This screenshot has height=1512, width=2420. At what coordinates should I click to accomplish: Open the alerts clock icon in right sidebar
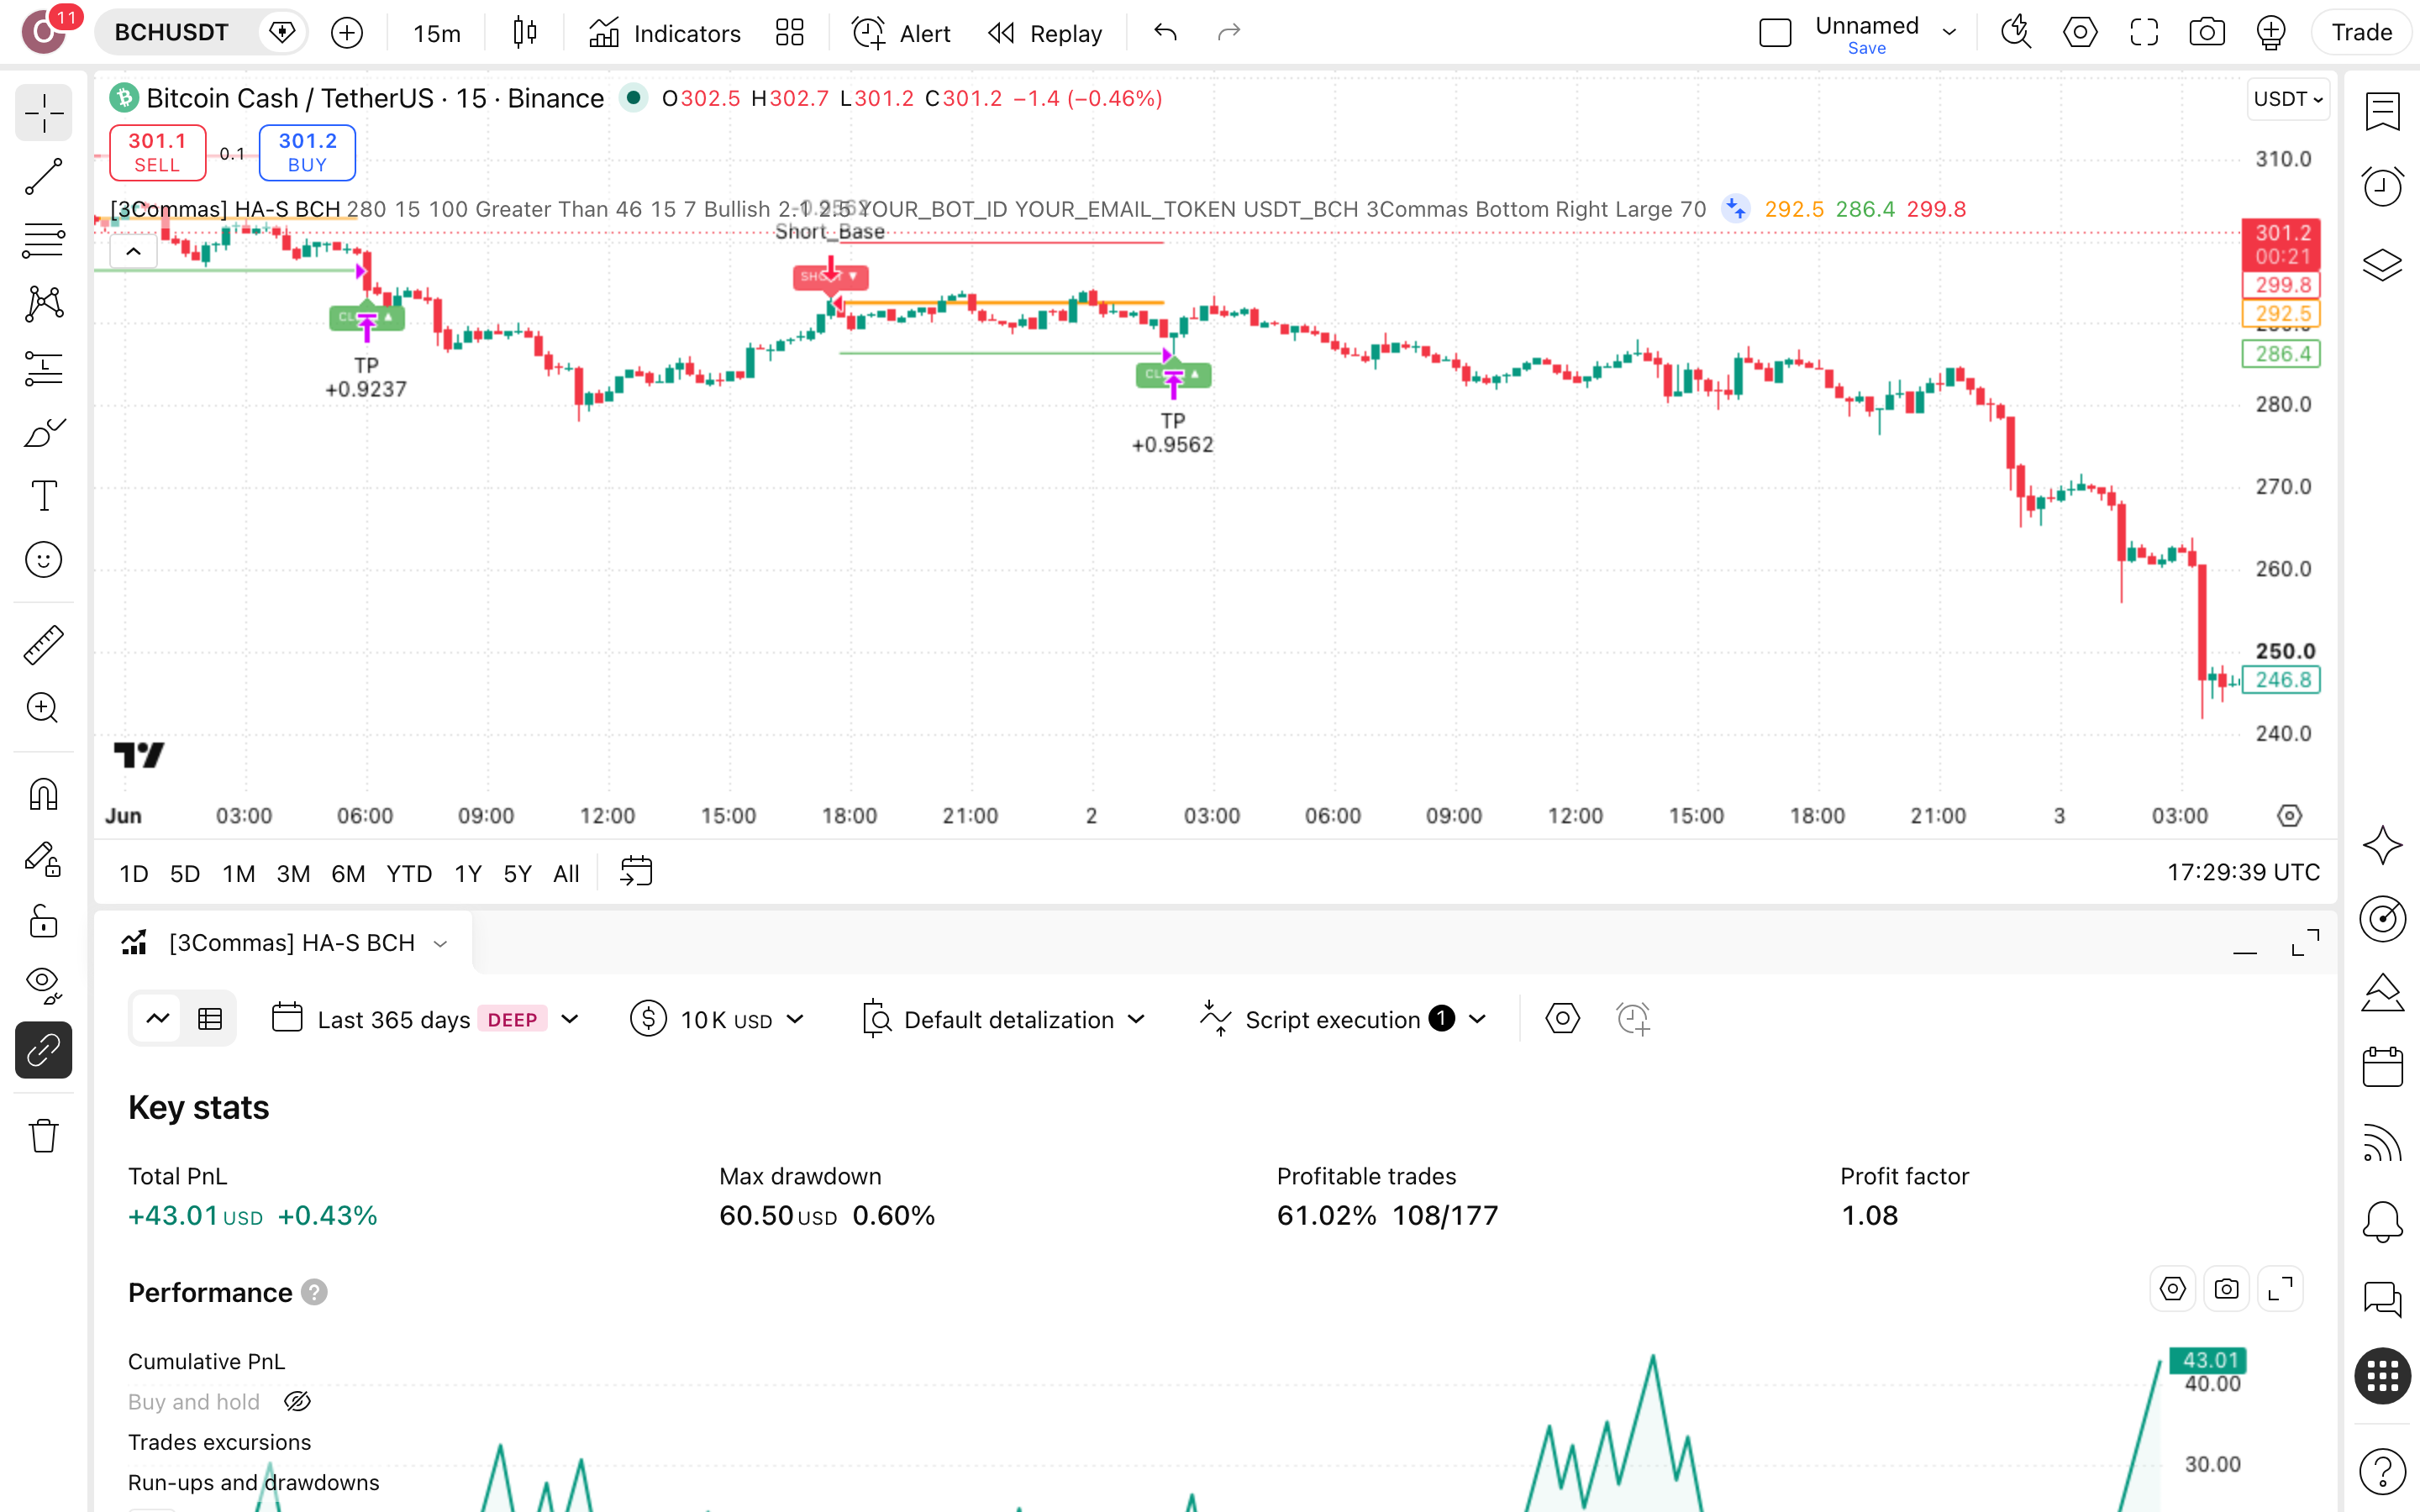(x=2383, y=187)
